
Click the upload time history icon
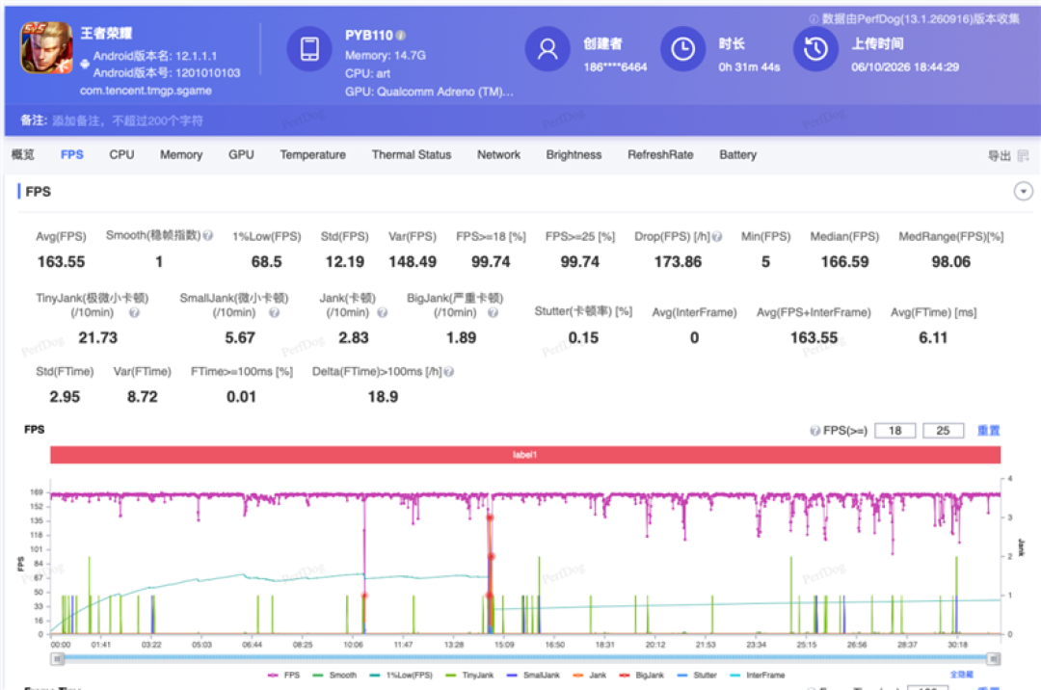815,49
